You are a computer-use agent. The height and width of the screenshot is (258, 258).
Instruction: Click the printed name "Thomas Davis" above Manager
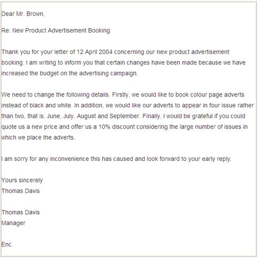pos(21,212)
